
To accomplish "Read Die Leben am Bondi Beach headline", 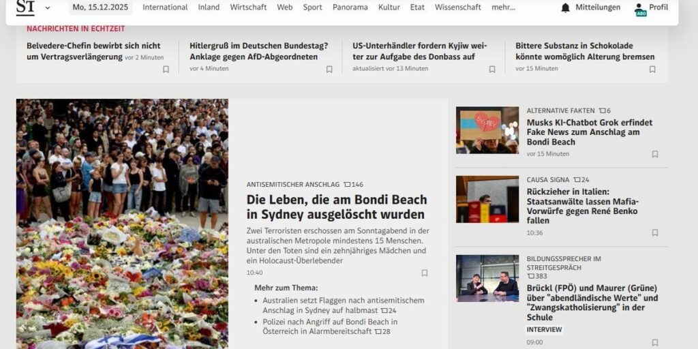I will click(337, 207).
